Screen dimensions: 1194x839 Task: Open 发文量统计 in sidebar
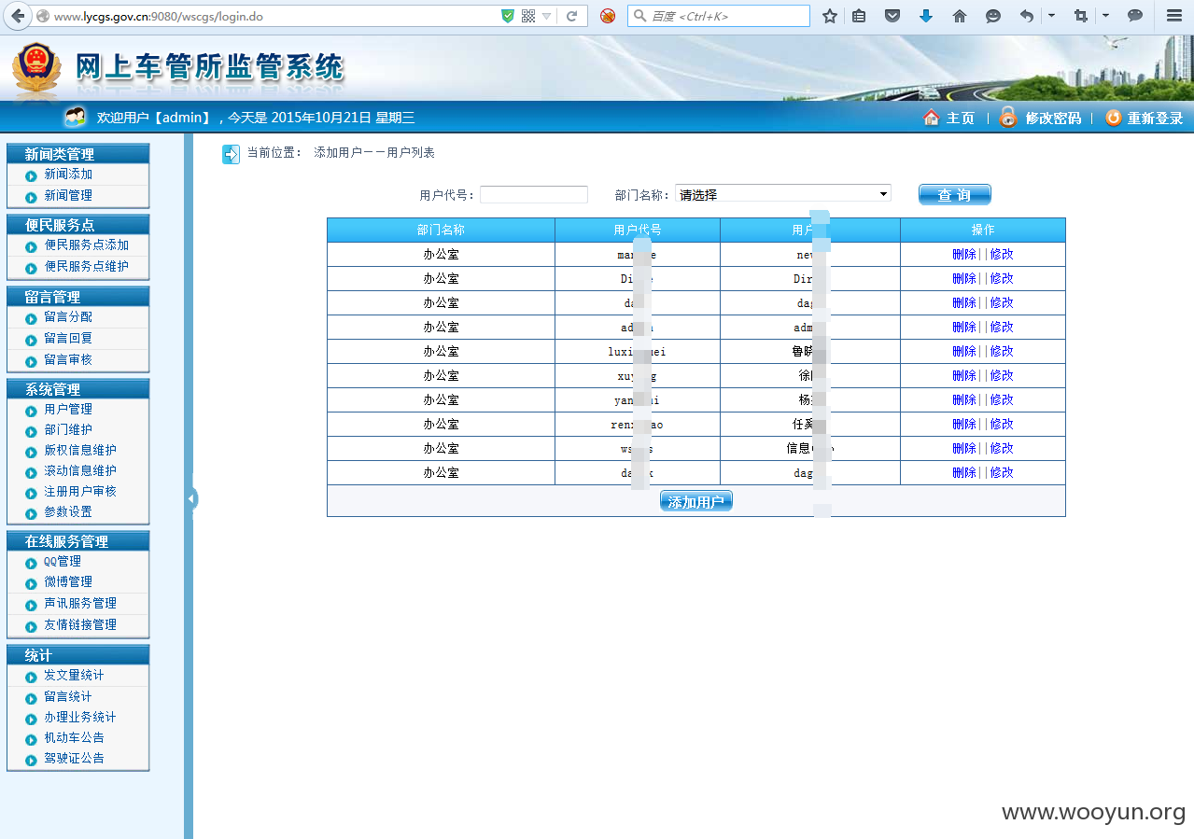tap(74, 676)
